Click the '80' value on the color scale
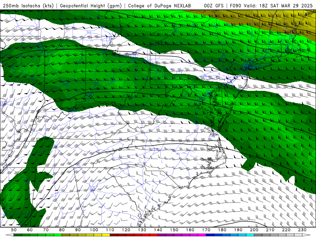The width and height of the screenshot is (316, 237). (62, 230)
